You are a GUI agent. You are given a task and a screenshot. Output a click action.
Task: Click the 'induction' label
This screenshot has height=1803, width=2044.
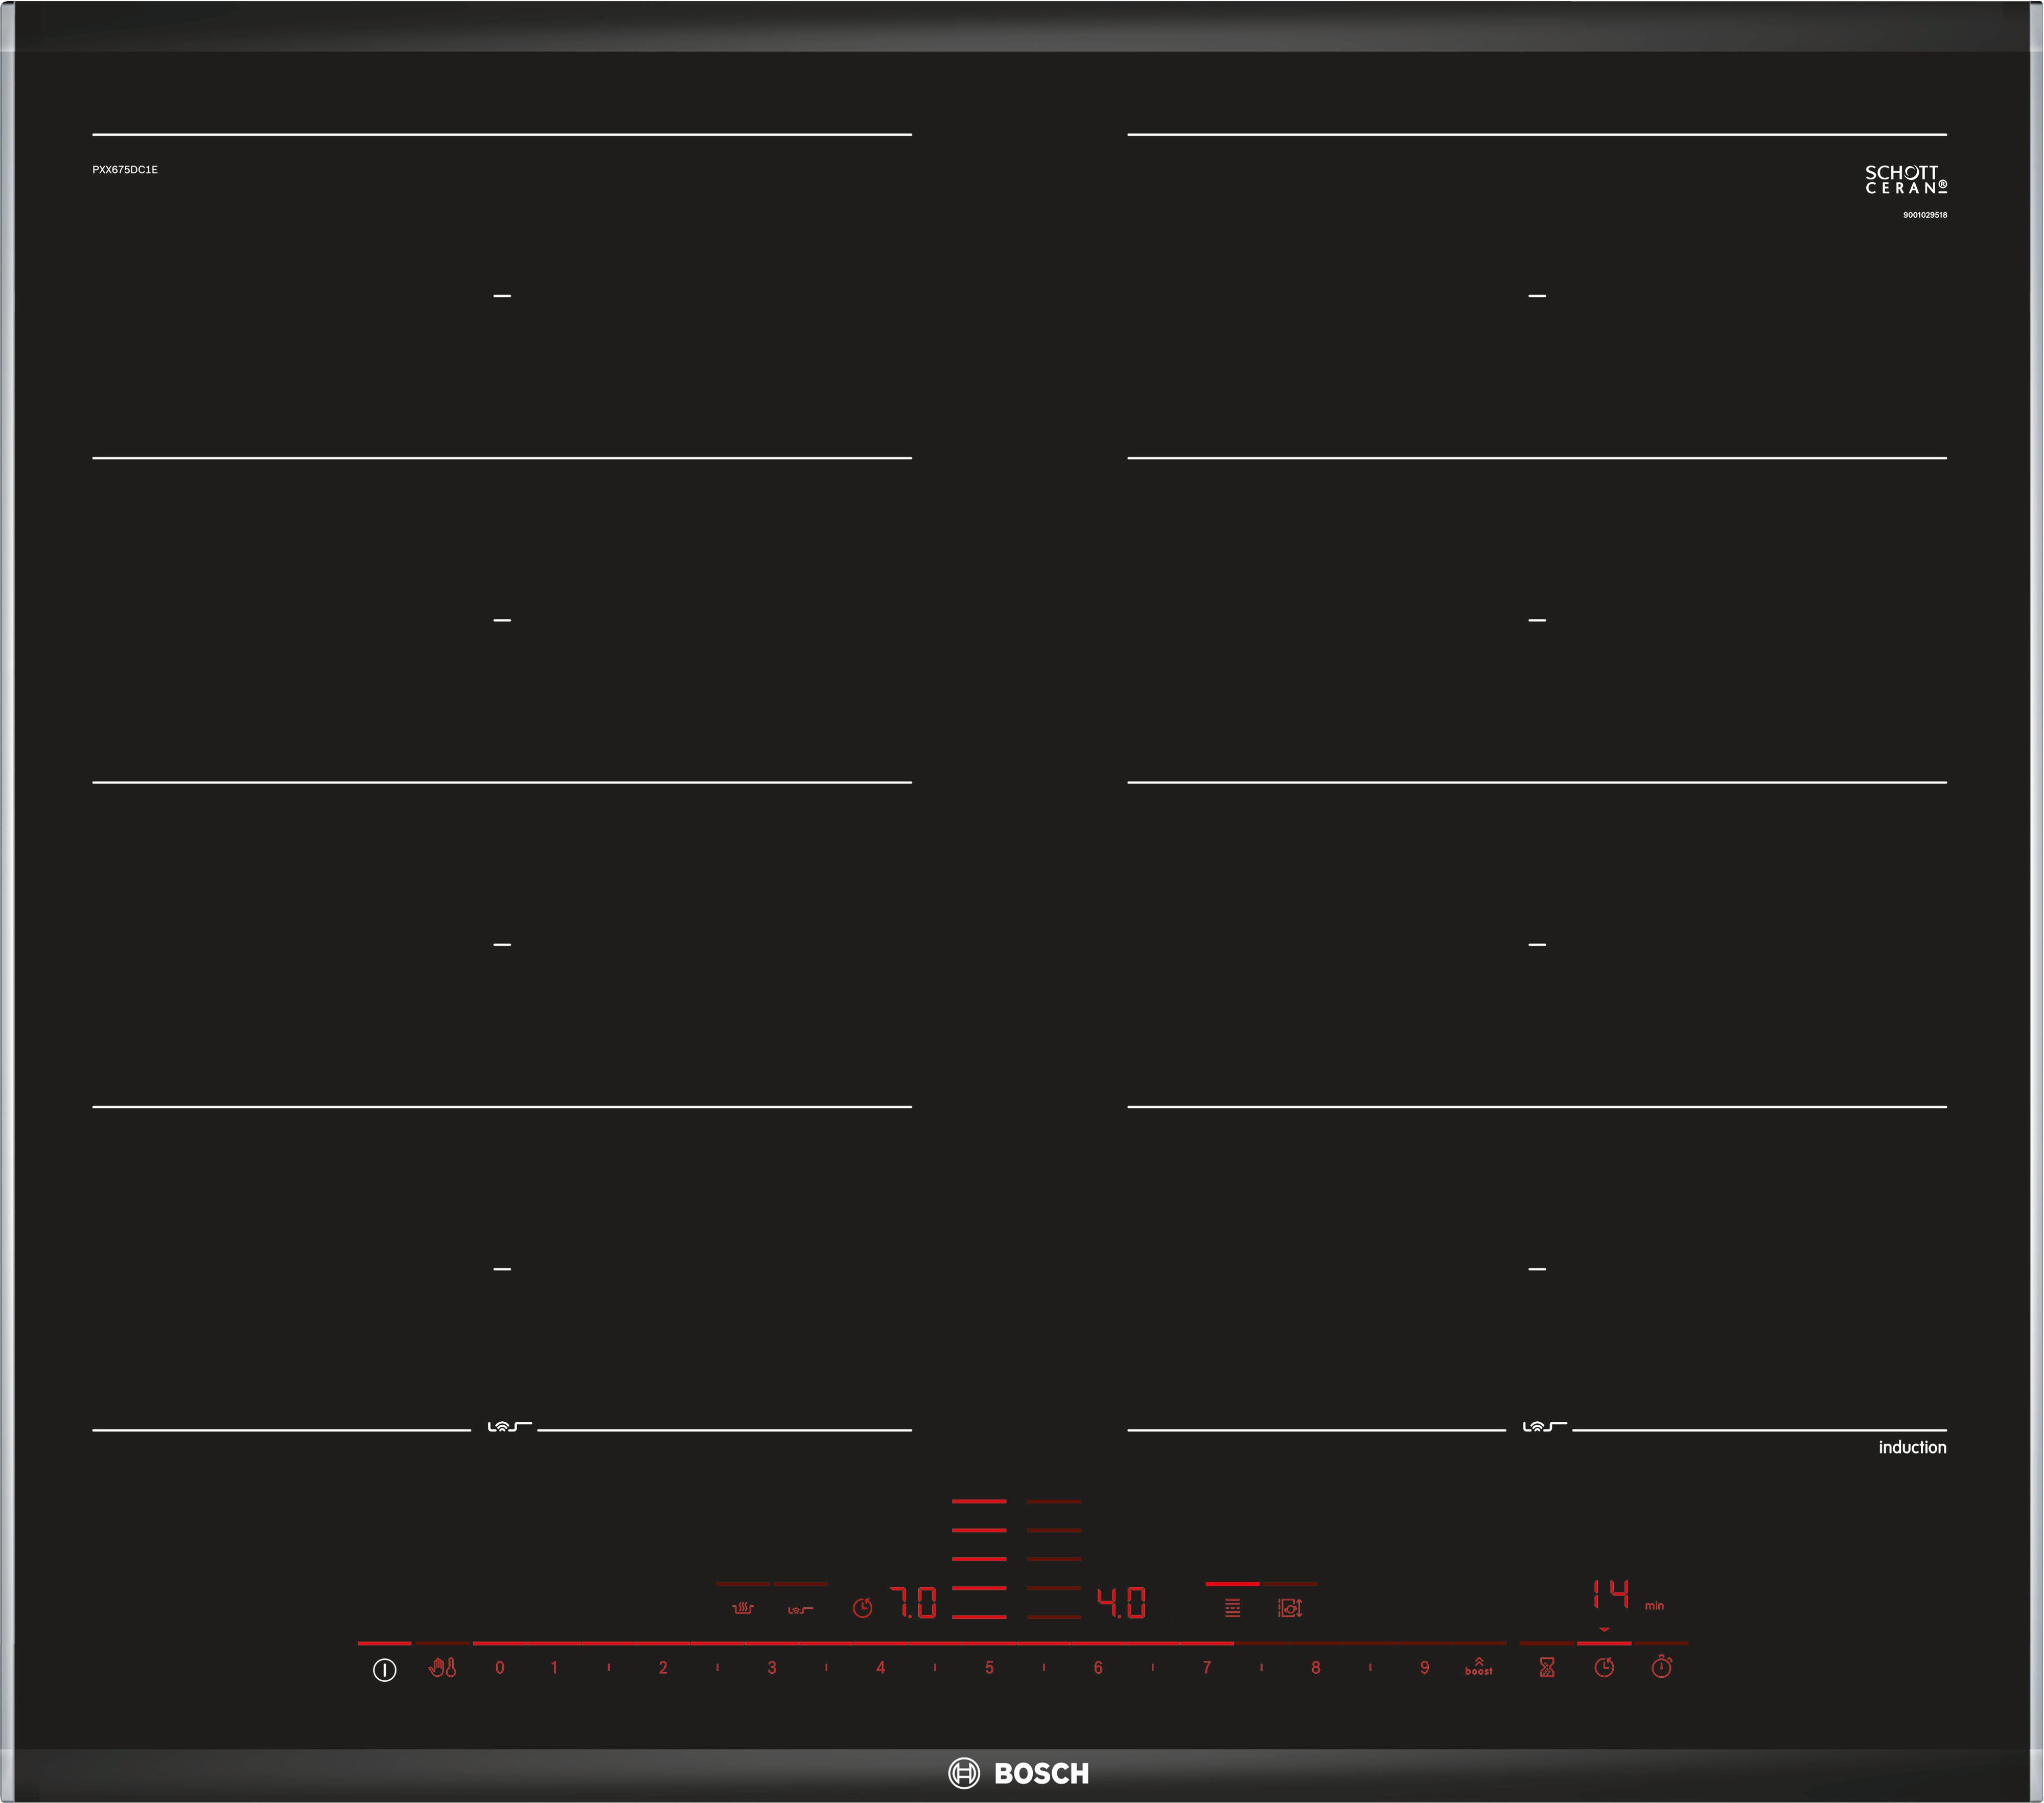click(1912, 1447)
